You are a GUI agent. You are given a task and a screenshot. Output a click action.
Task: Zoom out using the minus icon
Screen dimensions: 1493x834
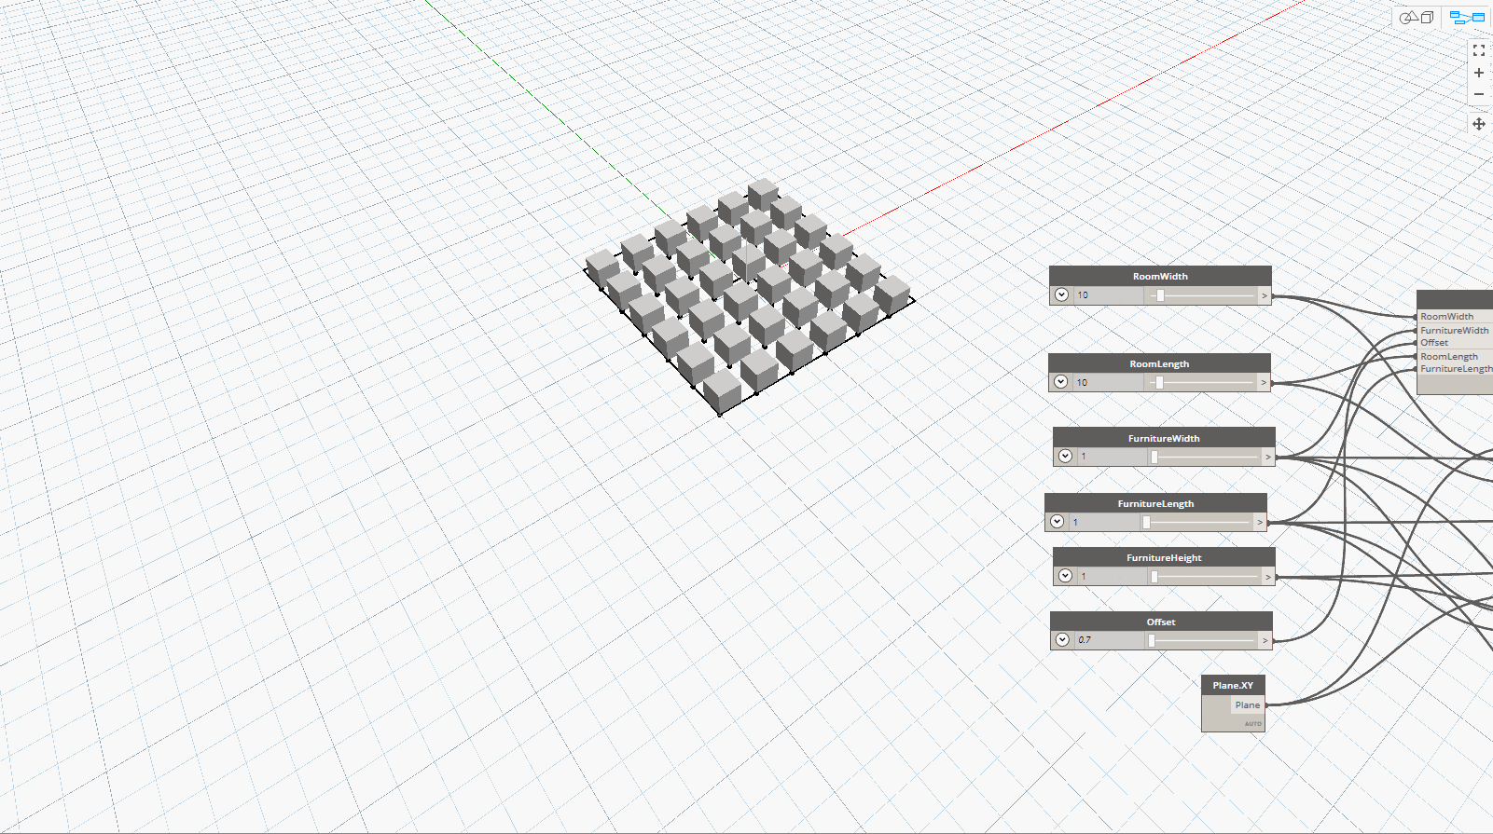(x=1479, y=94)
